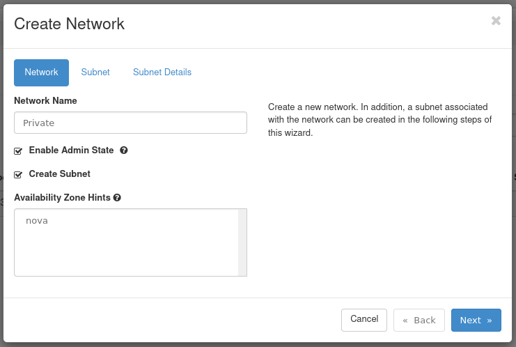Click the 'Enable Admin State' label text
This screenshot has height=347, width=516.
[71, 151]
